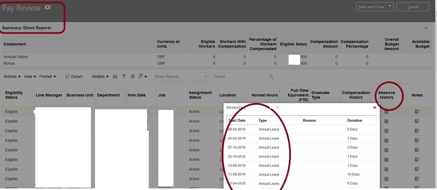Open Absence History icon in highlighted first row
The height and width of the screenshot is (190, 437).
(x=386, y=112)
